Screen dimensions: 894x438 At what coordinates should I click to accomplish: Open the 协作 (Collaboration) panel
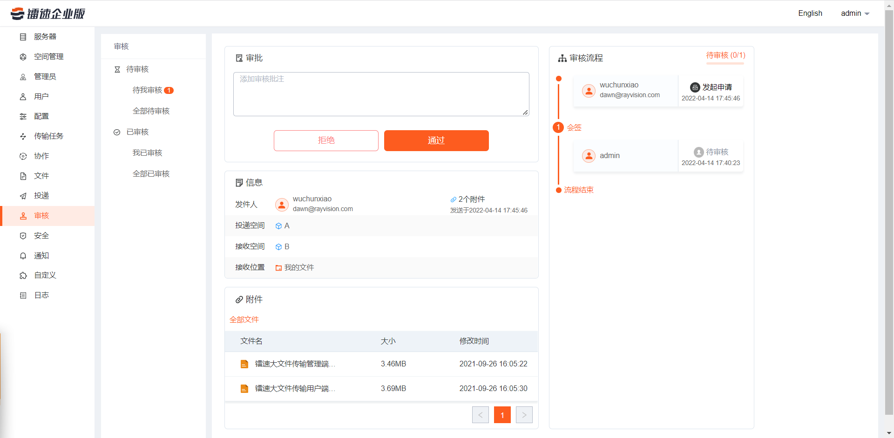point(23,156)
